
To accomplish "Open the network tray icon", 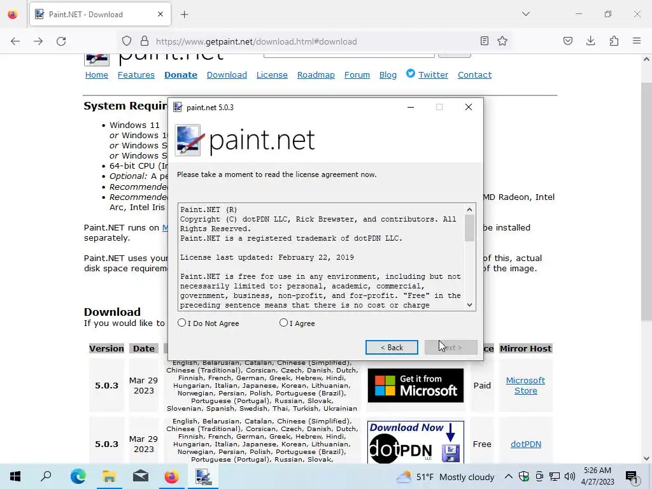I will click(x=555, y=476).
